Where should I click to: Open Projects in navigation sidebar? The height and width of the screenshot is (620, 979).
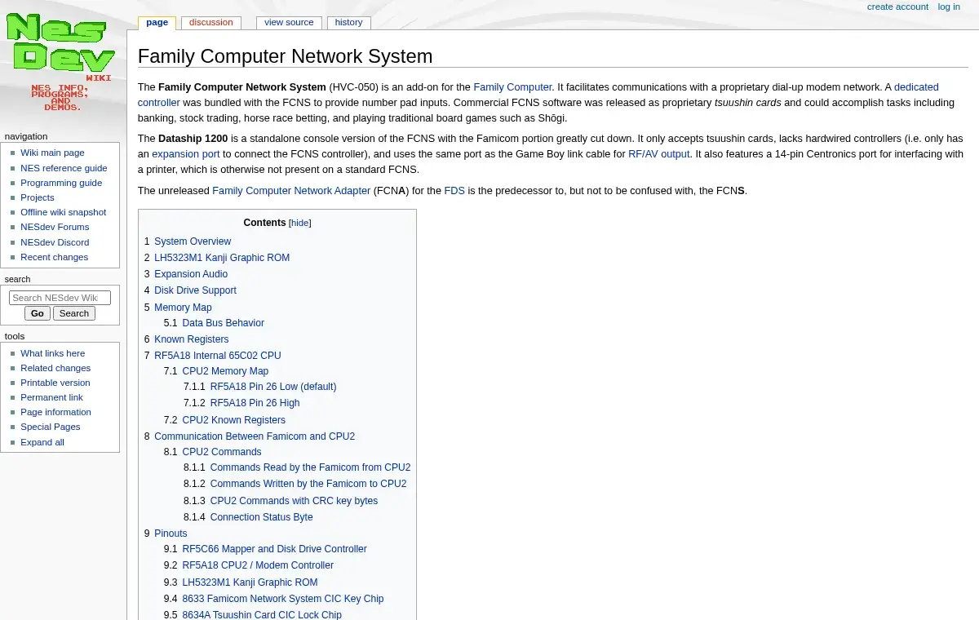38,197
